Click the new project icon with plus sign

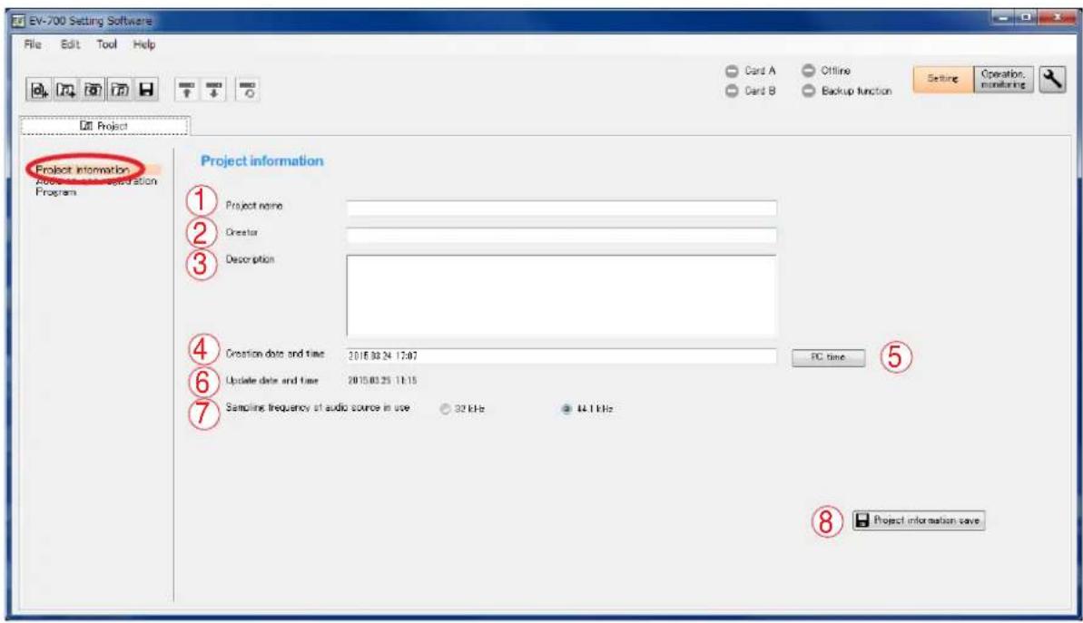(39, 90)
